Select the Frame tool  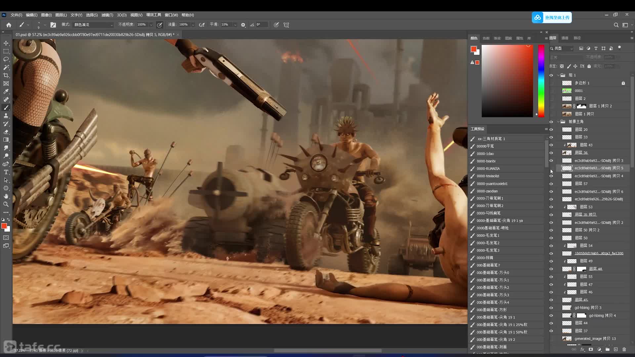tap(6, 84)
